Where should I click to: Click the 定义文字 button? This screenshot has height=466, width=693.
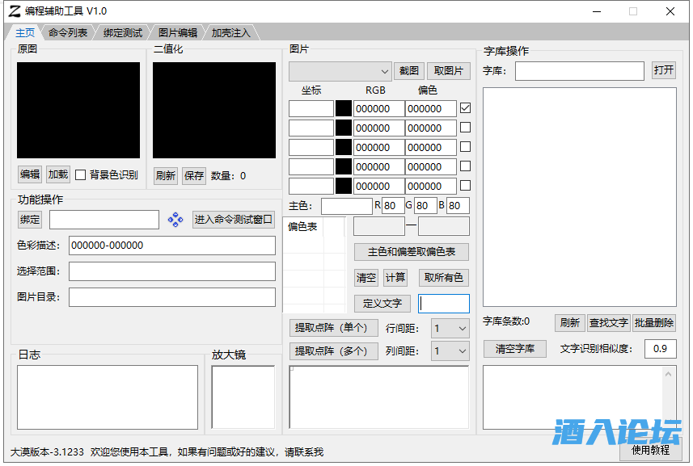[x=382, y=304]
